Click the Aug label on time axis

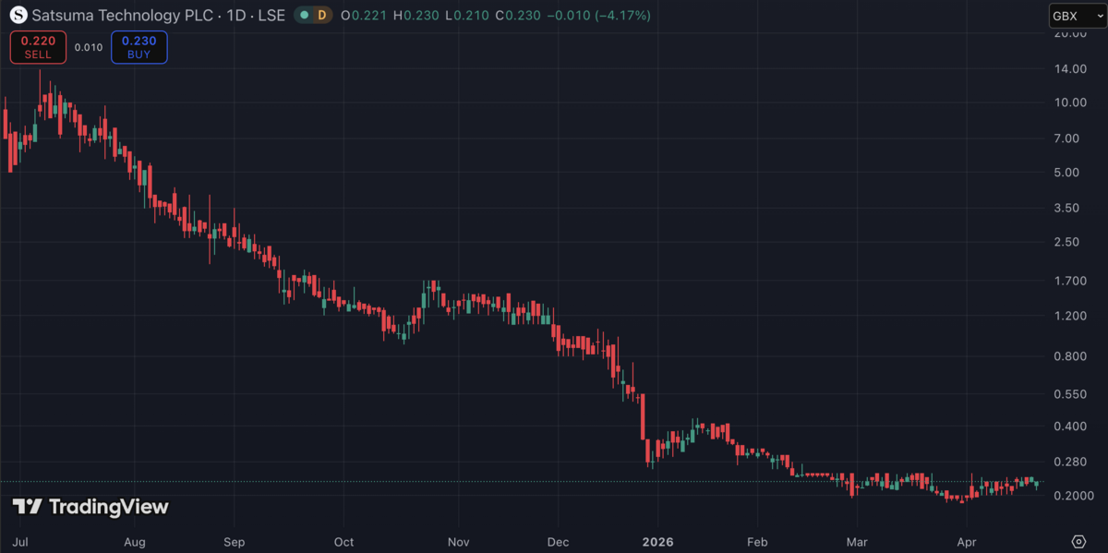pyautogui.click(x=135, y=542)
